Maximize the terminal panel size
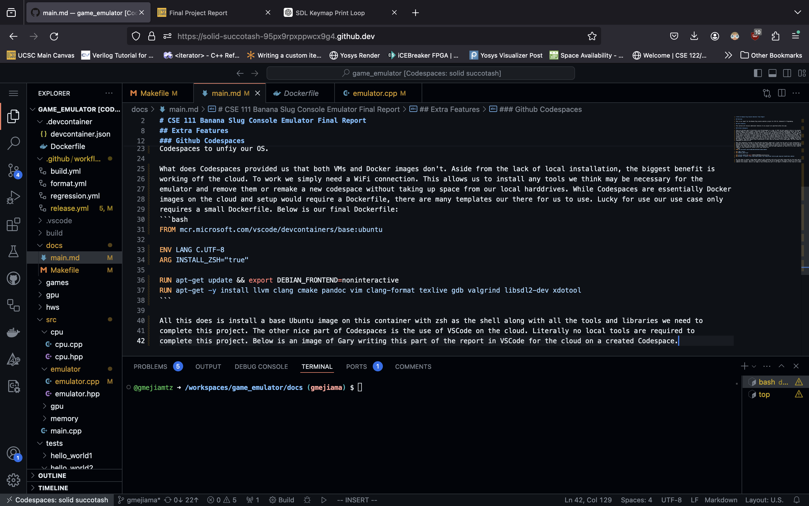This screenshot has height=506, width=809. pyautogui.click(x=781, y=366)
